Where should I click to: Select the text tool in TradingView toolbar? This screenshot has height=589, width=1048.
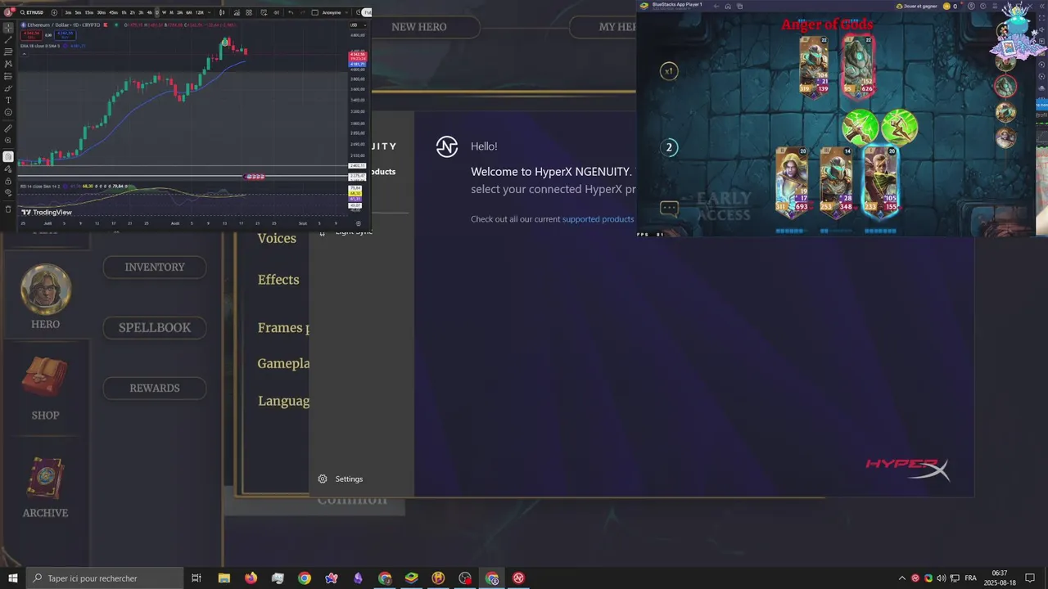click(x=8, y=100)
